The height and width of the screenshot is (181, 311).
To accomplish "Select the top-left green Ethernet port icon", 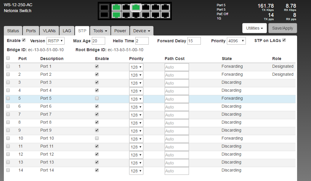I will tap(116, 7).
